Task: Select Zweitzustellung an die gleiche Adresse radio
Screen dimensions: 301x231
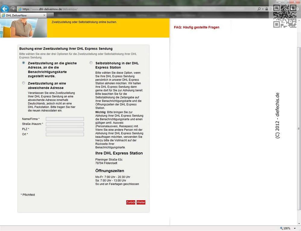Action: pyautogui.click(x=24, y=63)
